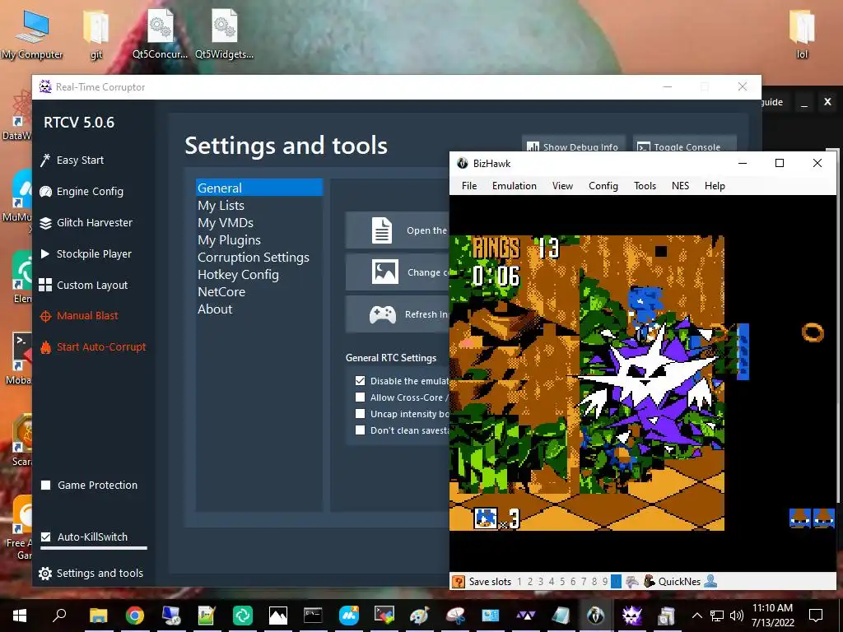Toggle the Game Protection checkbox
843x632 pixels.
[46, 486]
